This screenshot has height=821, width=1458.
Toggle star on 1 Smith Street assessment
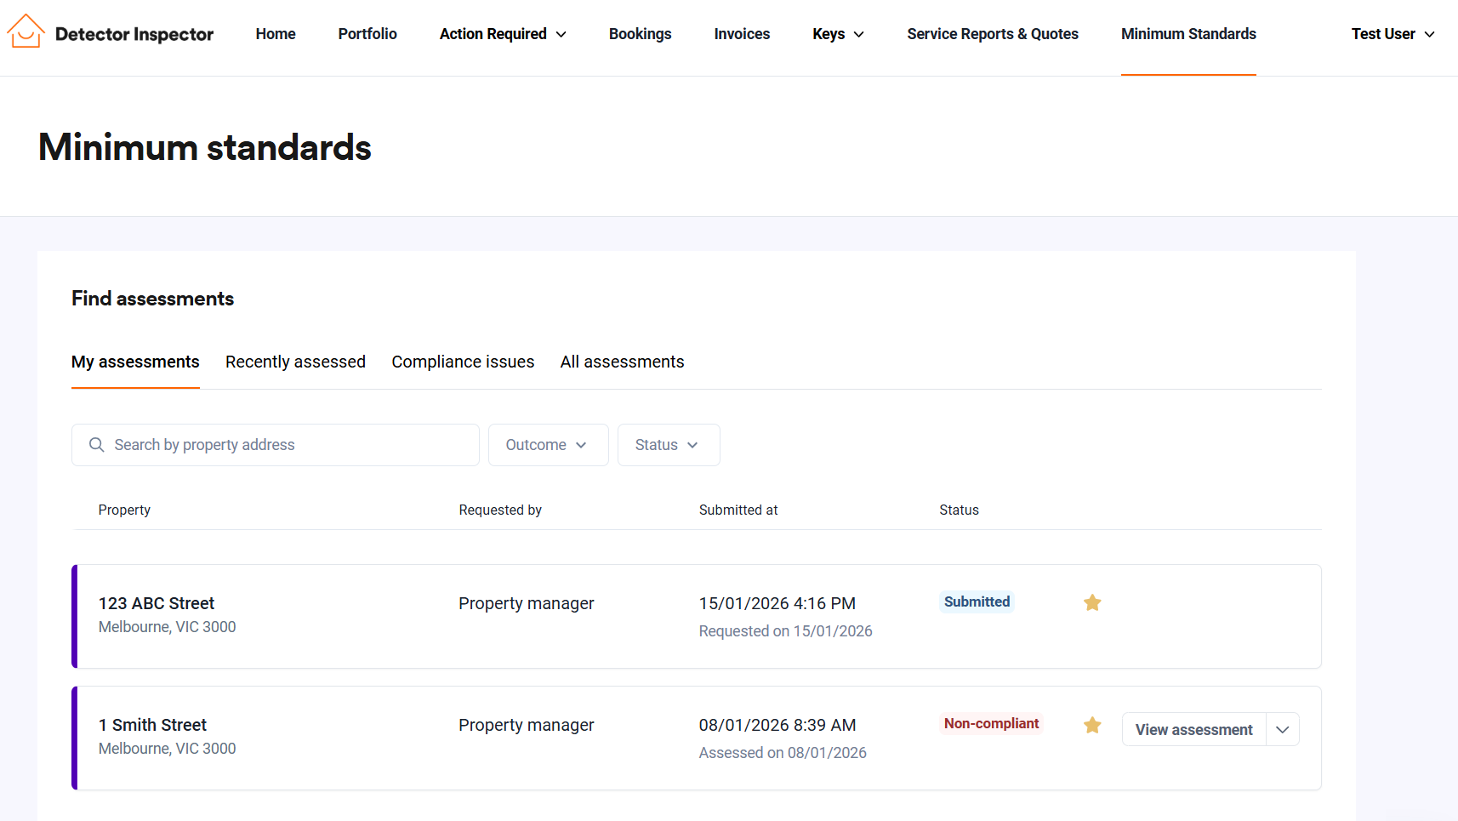pyautogui.click(x=1092, y=725)
